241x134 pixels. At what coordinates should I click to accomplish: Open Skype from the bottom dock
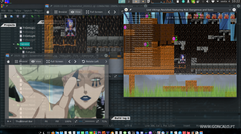(137, 132)
